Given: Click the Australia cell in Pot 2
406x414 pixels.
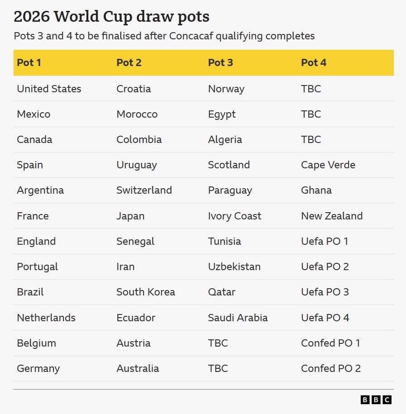Looking at the screenshot, I should coord(138,368).
